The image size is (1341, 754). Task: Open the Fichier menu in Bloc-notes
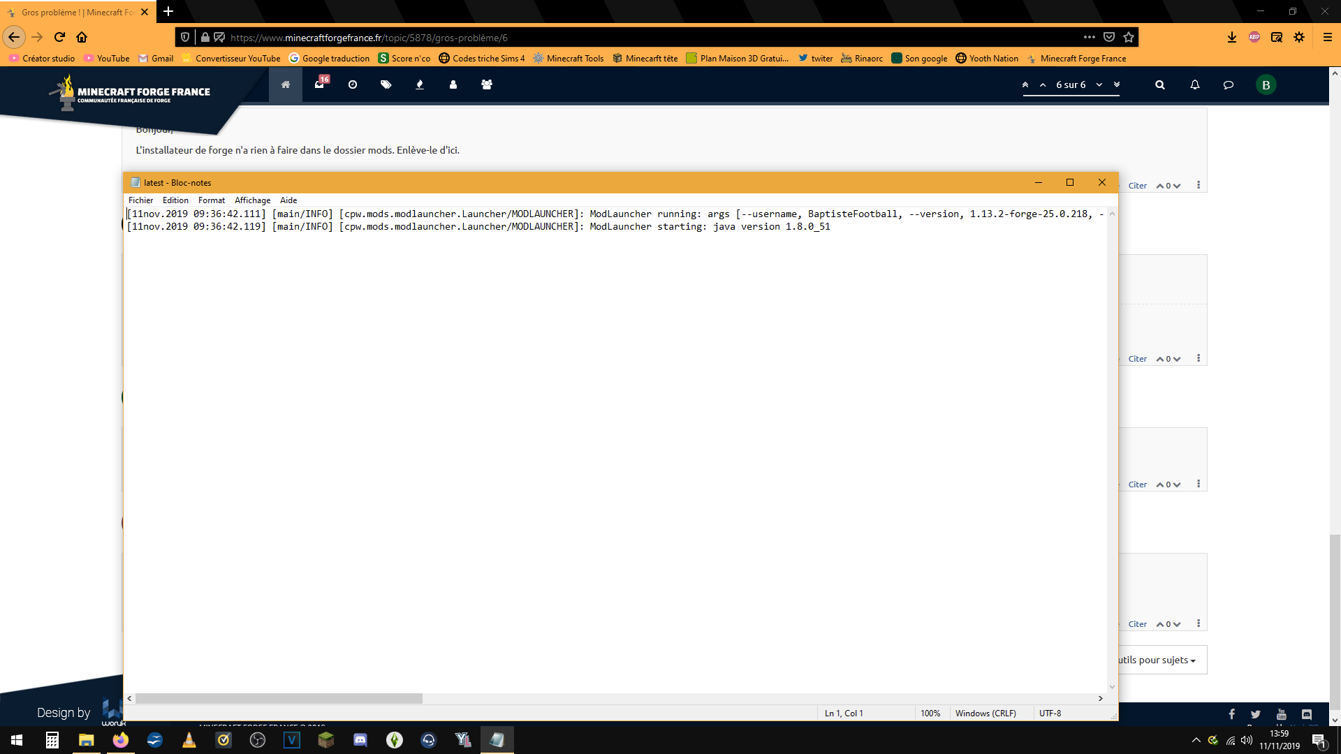(x=140, y=200)
